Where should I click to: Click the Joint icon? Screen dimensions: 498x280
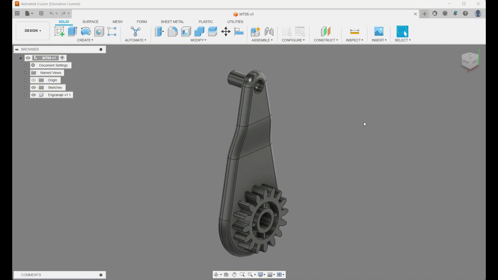point(269,31)
